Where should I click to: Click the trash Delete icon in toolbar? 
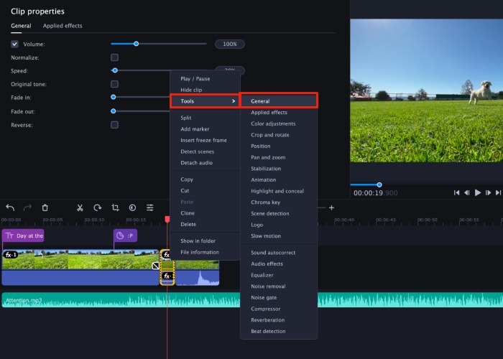[45, 208]
